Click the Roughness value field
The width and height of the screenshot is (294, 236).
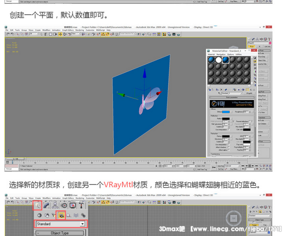[x=246, y=112]
